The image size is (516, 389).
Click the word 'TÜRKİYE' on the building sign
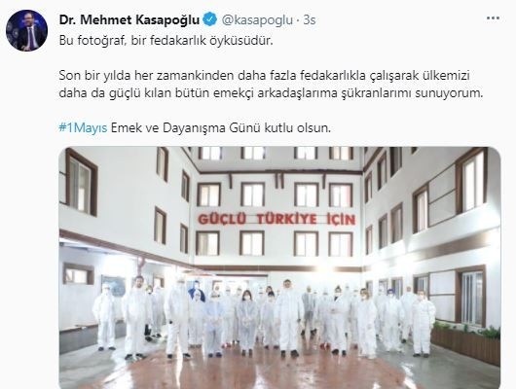pyautogui.click(x=286, y=220)
